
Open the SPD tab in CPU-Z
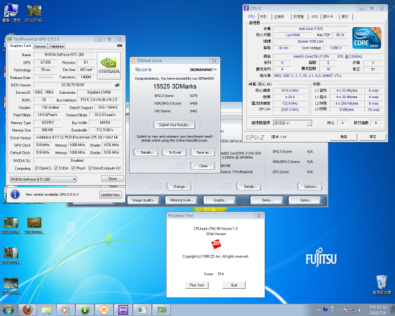click(x=314, y=17)
